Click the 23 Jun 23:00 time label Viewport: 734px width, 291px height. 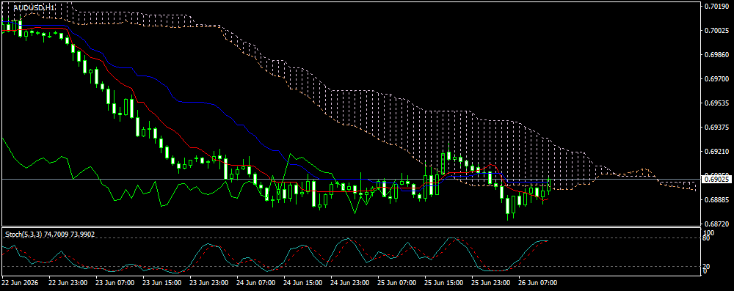[x=209, y=283]
